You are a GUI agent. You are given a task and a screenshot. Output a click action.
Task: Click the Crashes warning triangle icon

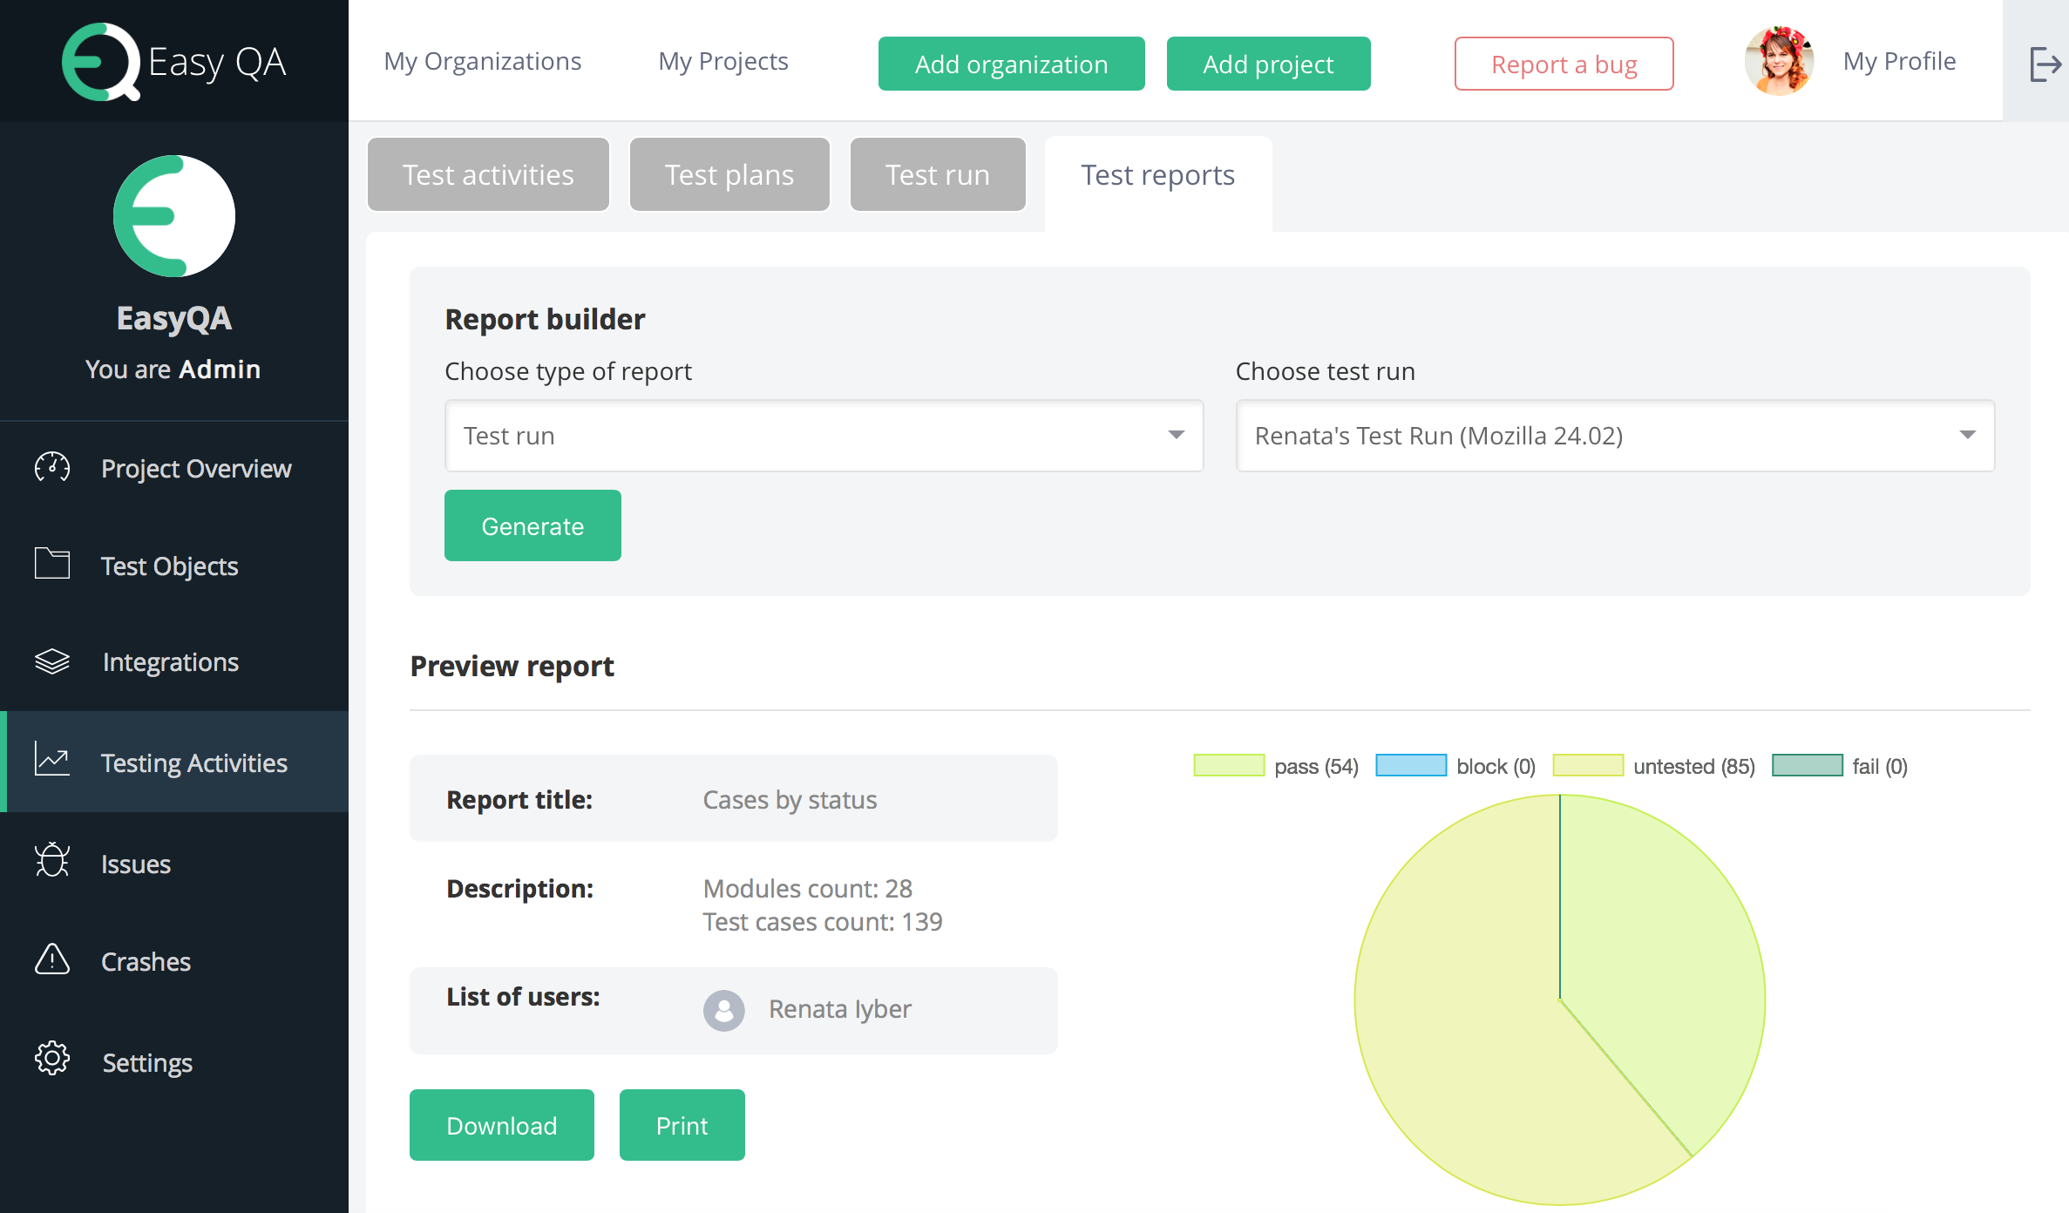point(52,959)
